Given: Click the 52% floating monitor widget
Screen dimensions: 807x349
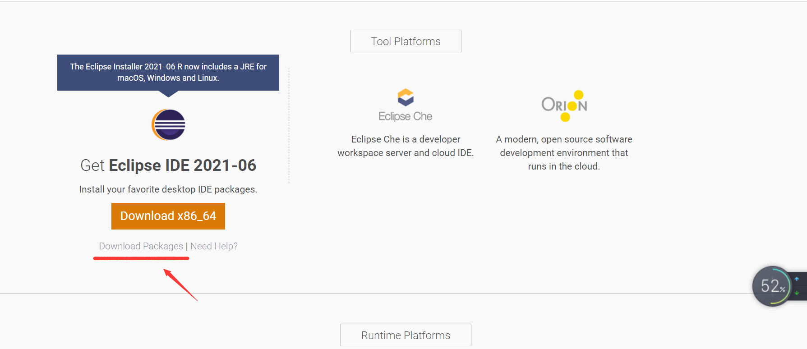Looking at the screenshot, I should (x=773, y=286).
